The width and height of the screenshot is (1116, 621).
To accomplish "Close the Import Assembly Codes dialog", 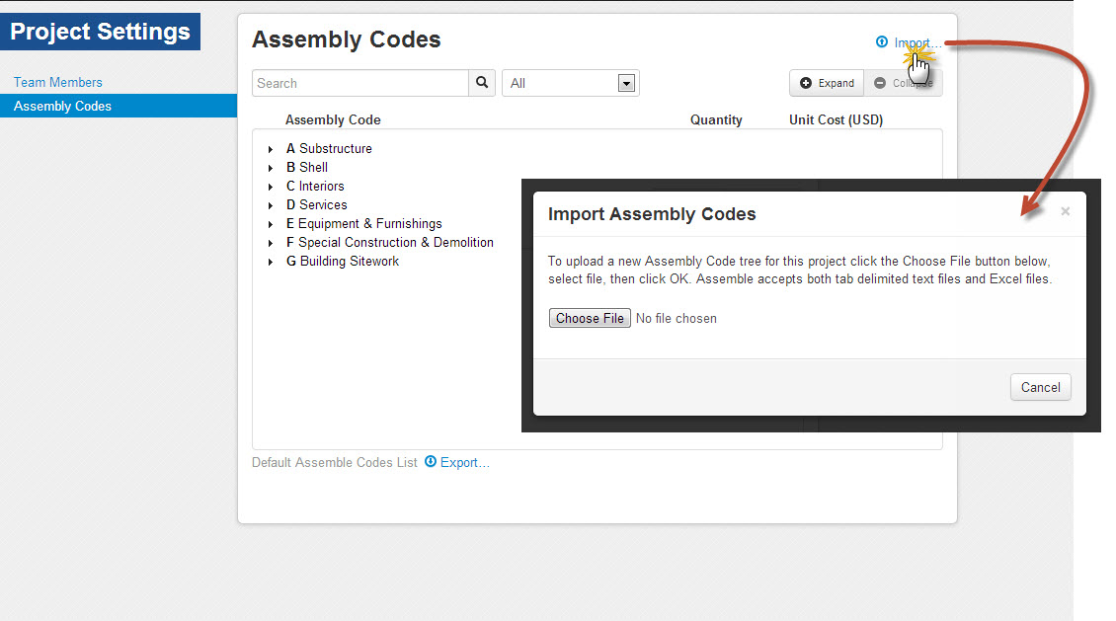I will [1065, 211].
